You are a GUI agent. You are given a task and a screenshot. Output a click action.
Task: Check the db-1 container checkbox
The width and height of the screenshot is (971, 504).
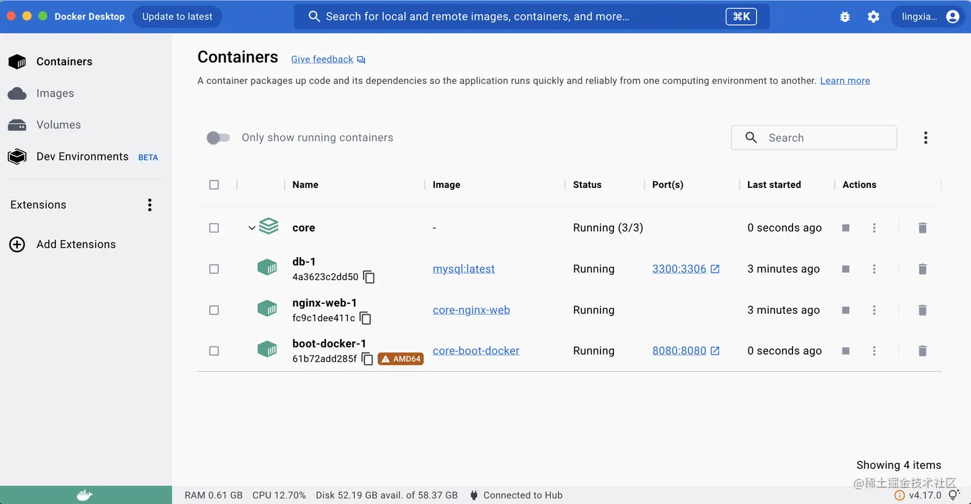[x=214, y=269]
